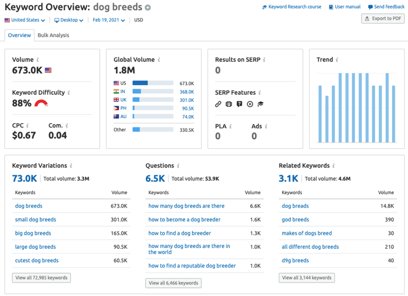
Task: Click the Global Volume info icon
Action: click(x=159, y=60)
